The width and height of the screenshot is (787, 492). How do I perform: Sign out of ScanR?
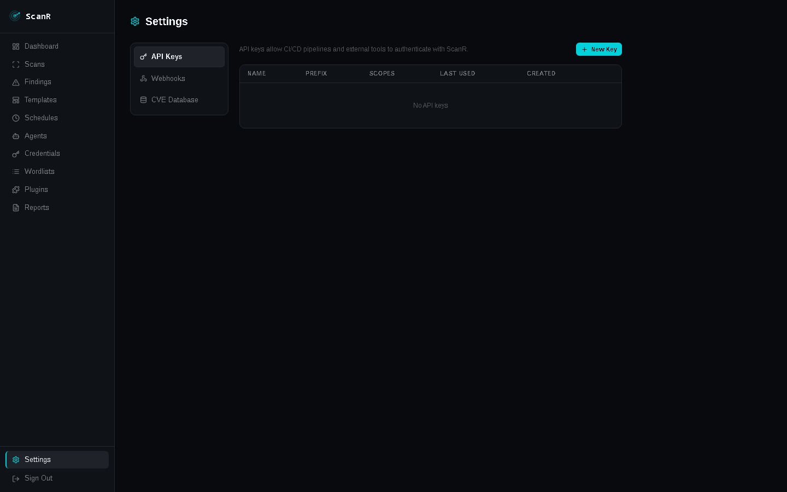tap(57, 478)
